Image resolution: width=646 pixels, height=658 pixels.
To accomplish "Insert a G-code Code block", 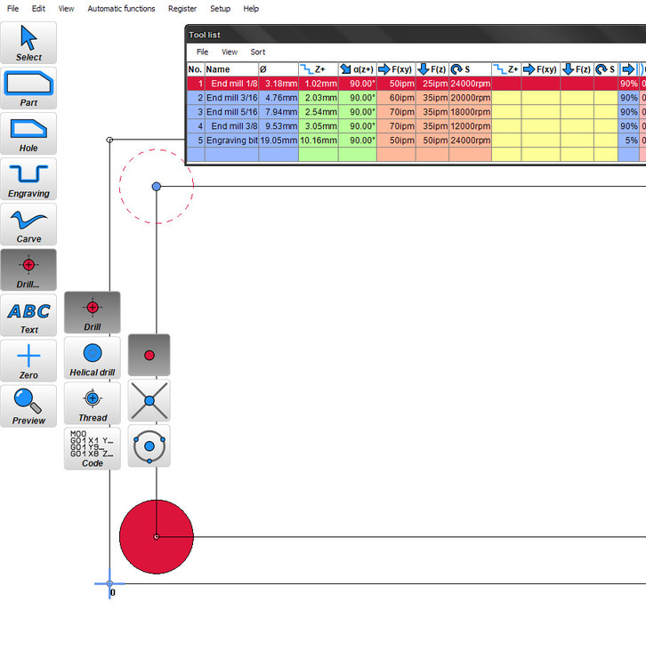I will 92,448.
